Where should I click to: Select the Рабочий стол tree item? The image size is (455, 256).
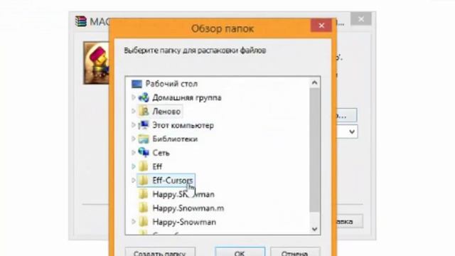[171, 84]
